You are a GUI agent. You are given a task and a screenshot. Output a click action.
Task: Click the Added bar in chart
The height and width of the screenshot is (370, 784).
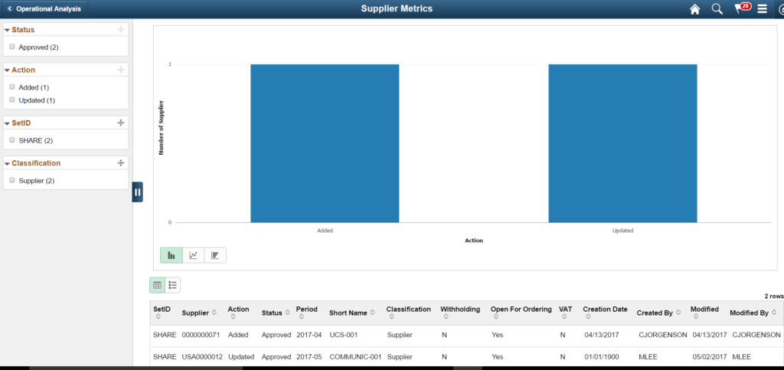coord(325,143)
